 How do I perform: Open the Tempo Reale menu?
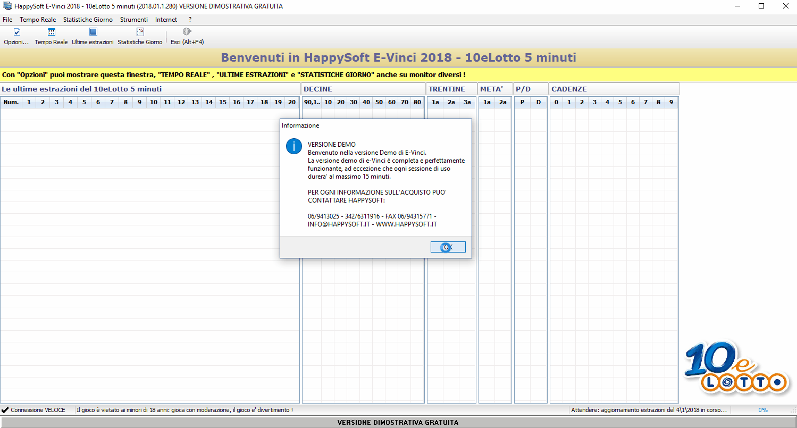(38, 20)
